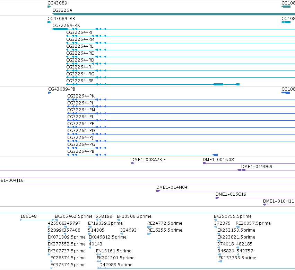Click the E1-004J16 label
The width and height of the screenshot is (295, 270).
[x=12, y=180]
